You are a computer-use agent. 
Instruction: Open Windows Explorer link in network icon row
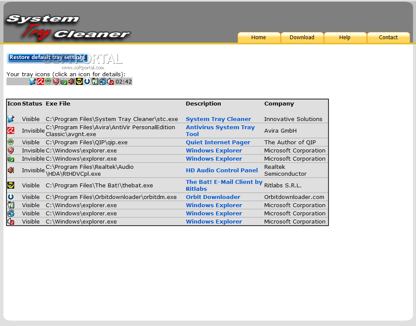pyautogui.click(x=214, y=213)
